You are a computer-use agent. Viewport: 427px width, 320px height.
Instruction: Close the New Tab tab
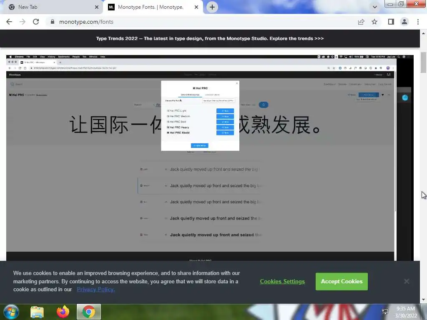97,7
